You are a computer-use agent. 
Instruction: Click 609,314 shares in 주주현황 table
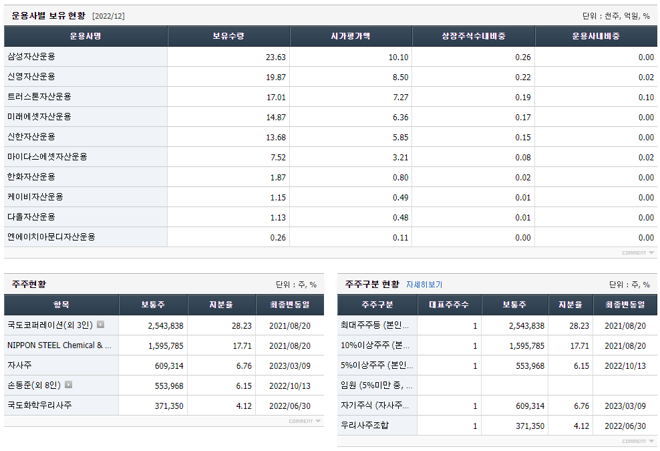pyautogui.click(x=169, y=366)
